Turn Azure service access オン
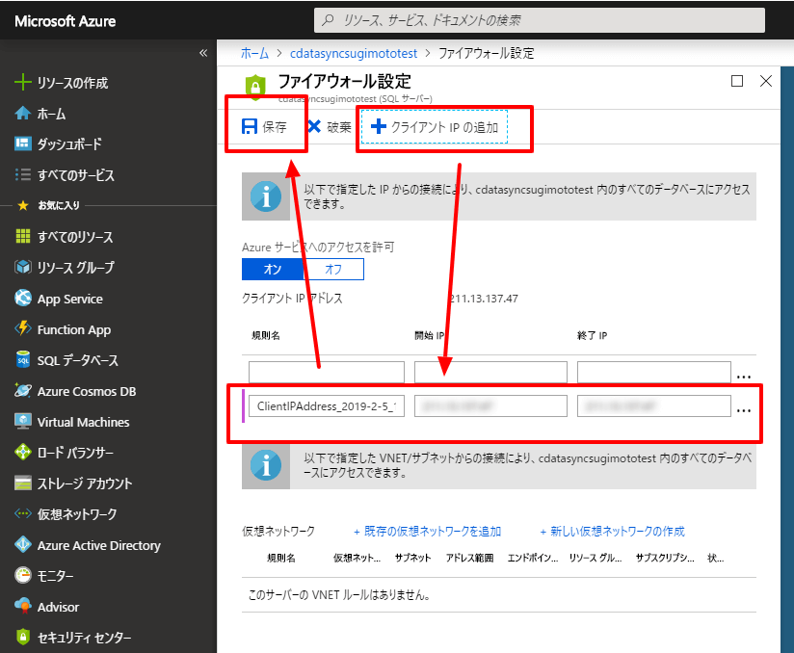 click(273, 270)
